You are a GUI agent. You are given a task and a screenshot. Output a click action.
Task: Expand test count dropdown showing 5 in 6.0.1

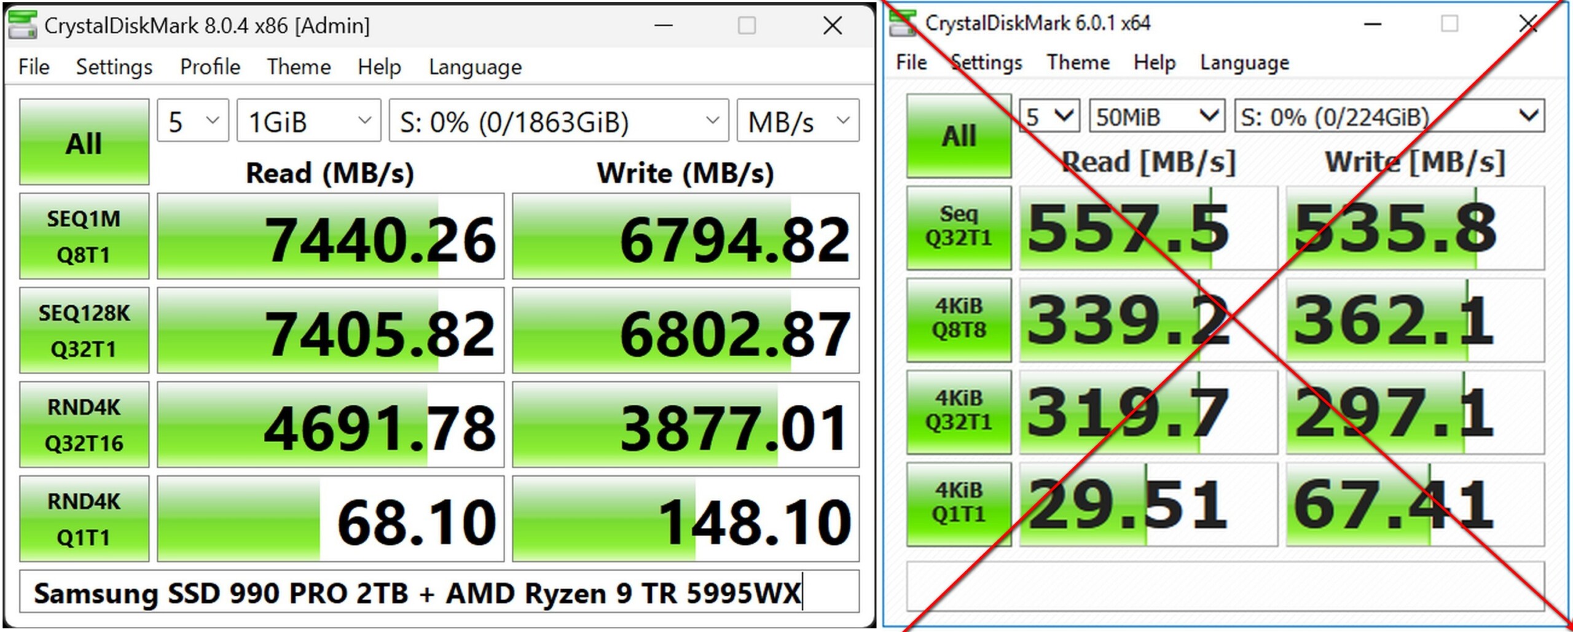coord(1050,116)
